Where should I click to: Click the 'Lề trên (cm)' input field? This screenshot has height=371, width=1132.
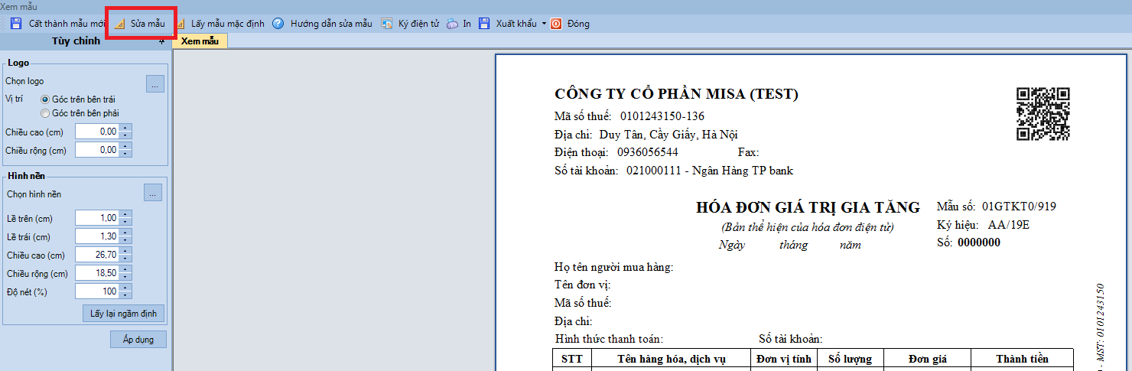[x=97, y=218]
